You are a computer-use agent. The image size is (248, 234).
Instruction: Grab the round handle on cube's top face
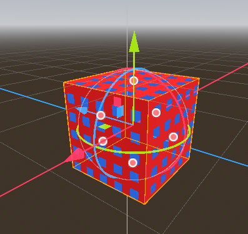tap(134, 81)
